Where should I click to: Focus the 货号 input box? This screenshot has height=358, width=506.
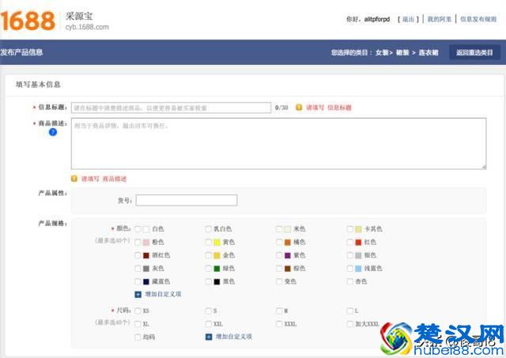pos(187,200)
